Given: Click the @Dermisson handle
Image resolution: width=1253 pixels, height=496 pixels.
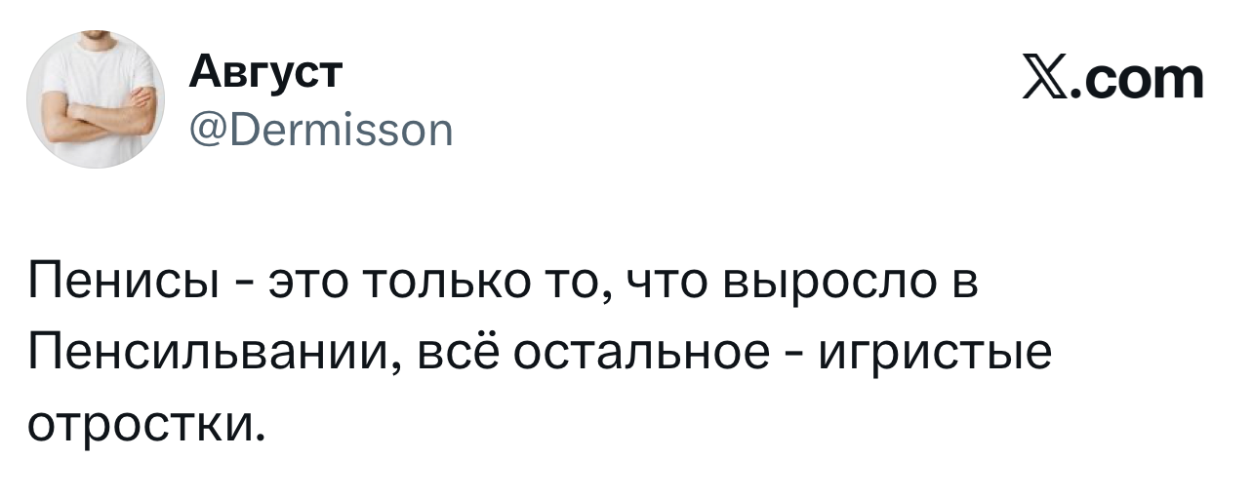Looking at the screenshot, I should (x=317, y=129).
